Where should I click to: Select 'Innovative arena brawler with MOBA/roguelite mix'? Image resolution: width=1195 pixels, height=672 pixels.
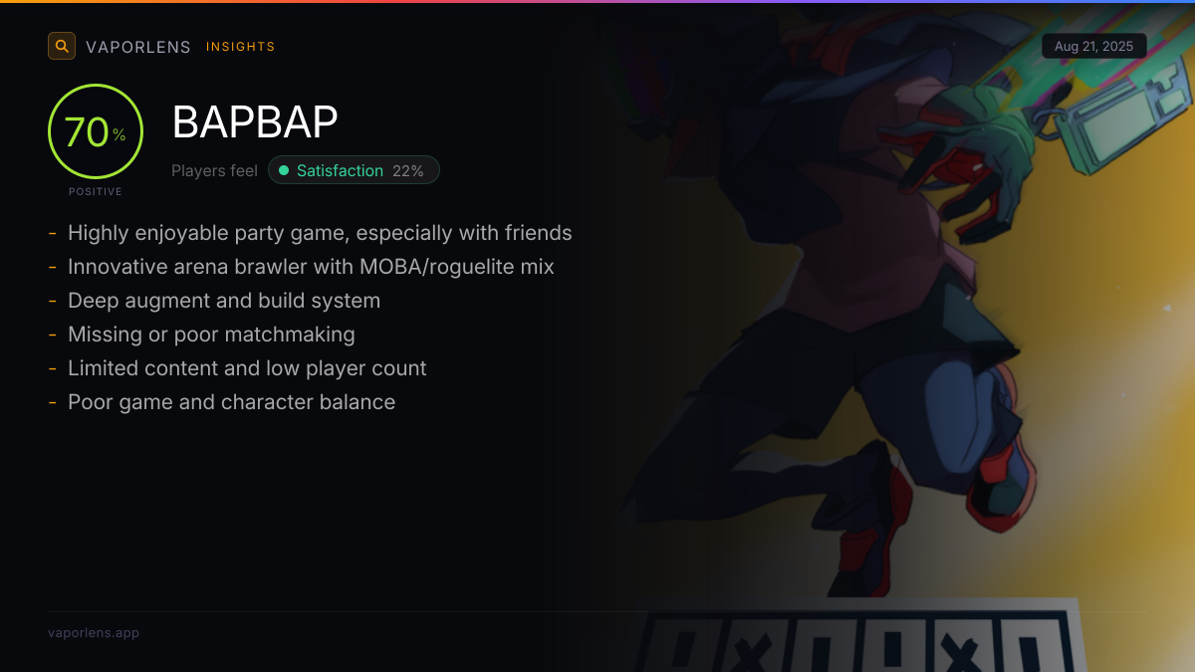(311, 267)
